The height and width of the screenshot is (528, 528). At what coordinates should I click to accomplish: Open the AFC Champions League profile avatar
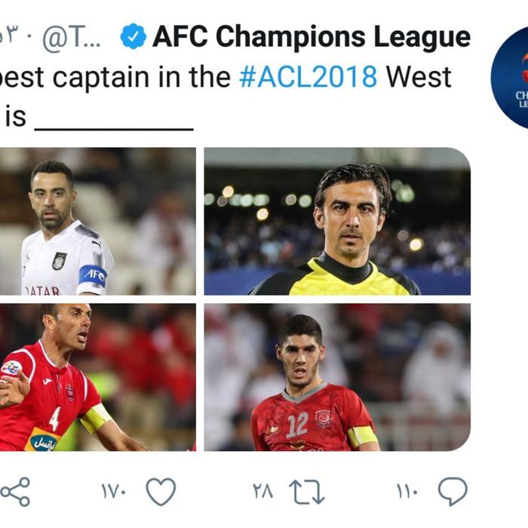pyautogui.click(x=509, y=78)
